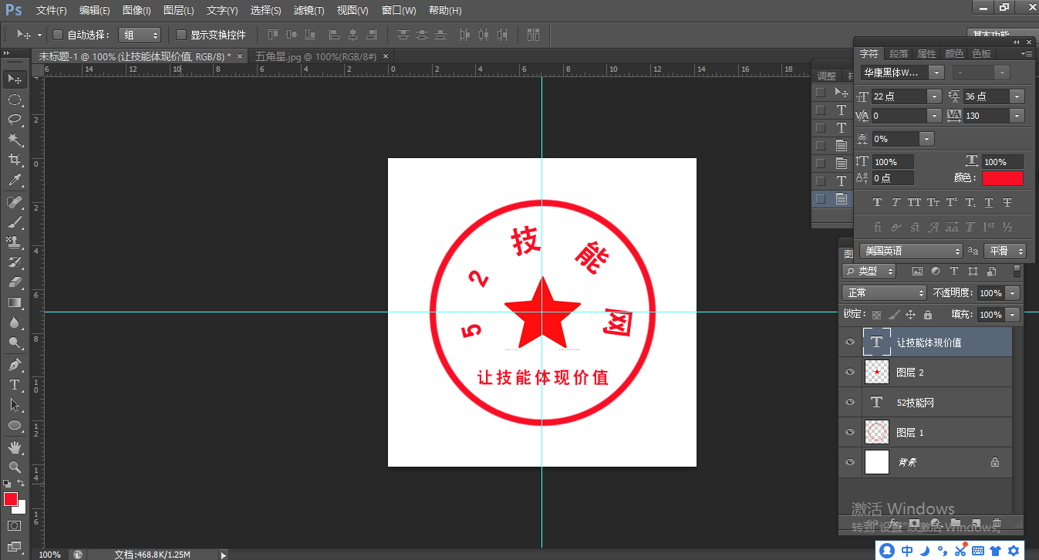Click lock position icon in Layers panel
This screenshot has height=560, width=1039.
pos(910,315)
